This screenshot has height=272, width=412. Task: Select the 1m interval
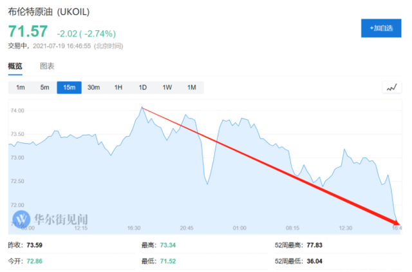coord(20,88)
